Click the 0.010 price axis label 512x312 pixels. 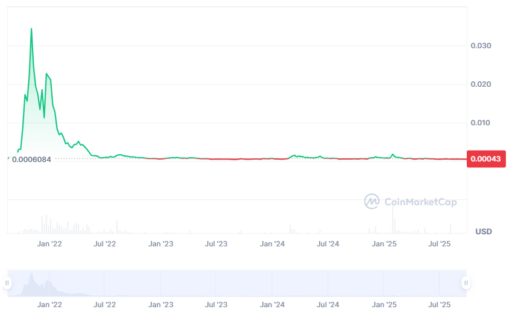[x=481, y=123]
